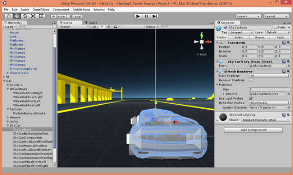Expand the GroundTrack tree node

(x=8, y=73)
